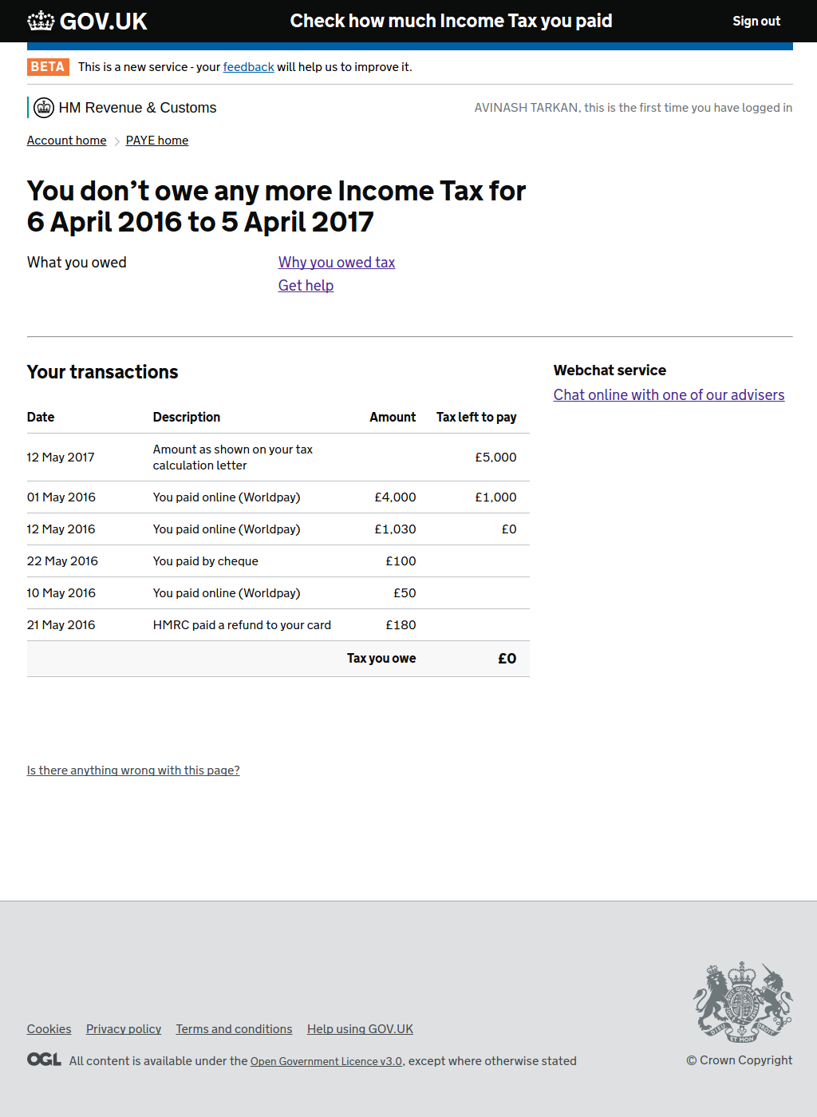The width and height of the screenshot is (817, 1117).
Task: Open the Open Government Licence v3.0 link
Action: pyautogui.click(x=326, y=1061)
